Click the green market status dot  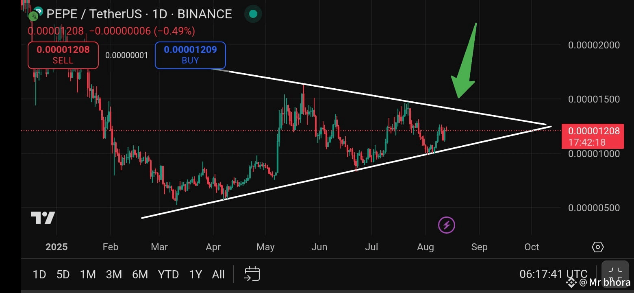(x=253, y=14)
